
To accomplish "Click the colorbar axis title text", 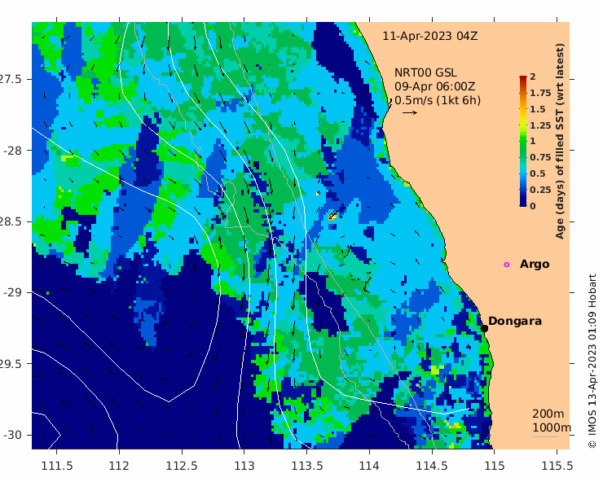I will pos(560,141).
